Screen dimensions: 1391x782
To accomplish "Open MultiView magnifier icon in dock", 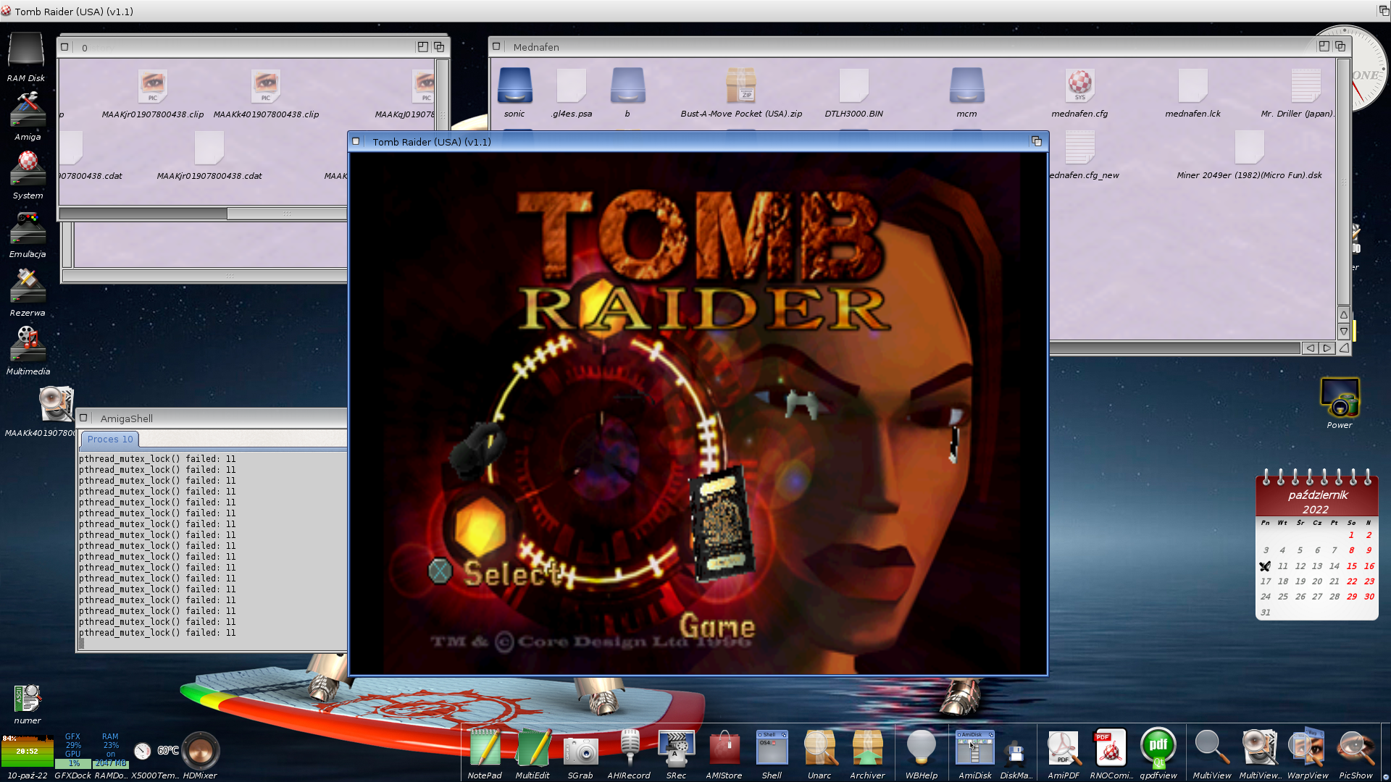I will click(1212, 753).
